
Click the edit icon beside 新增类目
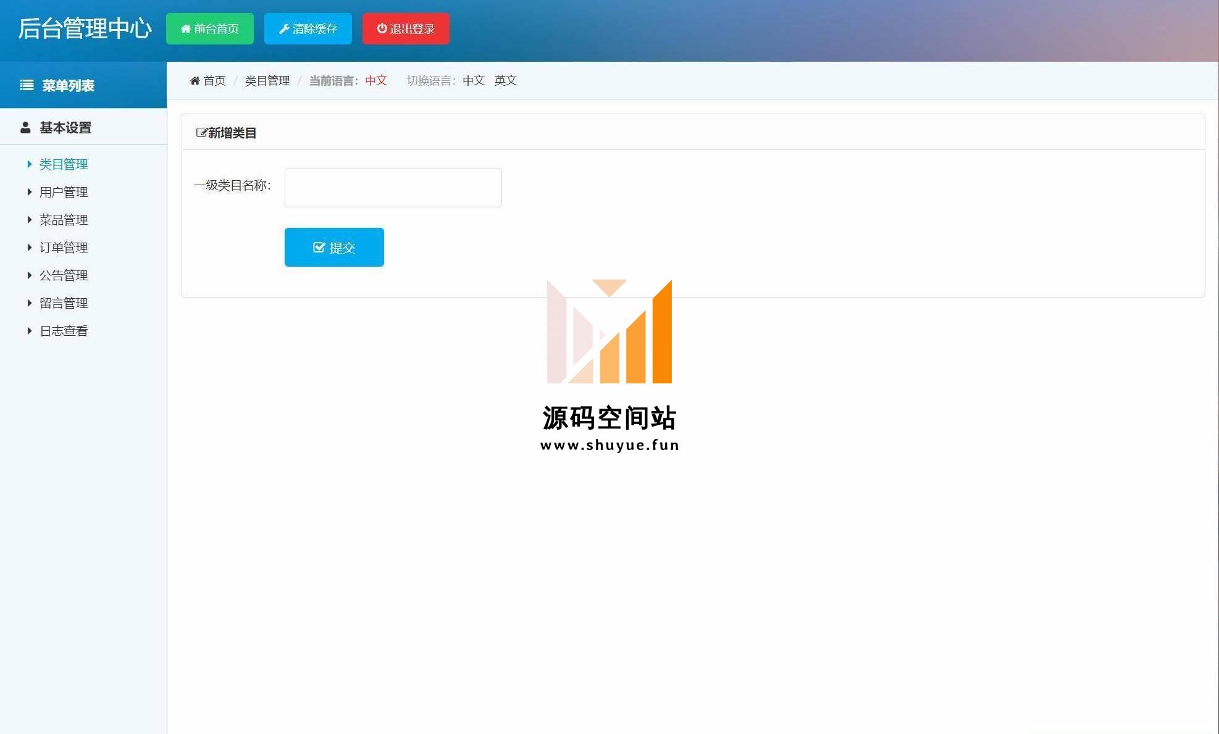coord(201,133)
